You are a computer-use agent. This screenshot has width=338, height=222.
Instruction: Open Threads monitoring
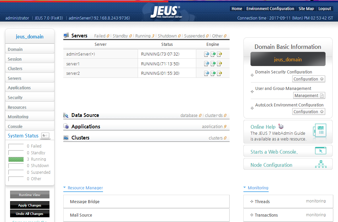pos(288,201)
